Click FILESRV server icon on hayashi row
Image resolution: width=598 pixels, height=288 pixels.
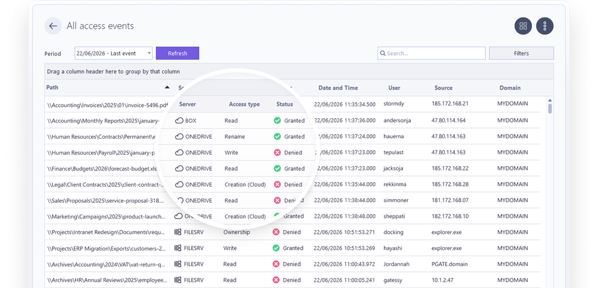[178, 248]
